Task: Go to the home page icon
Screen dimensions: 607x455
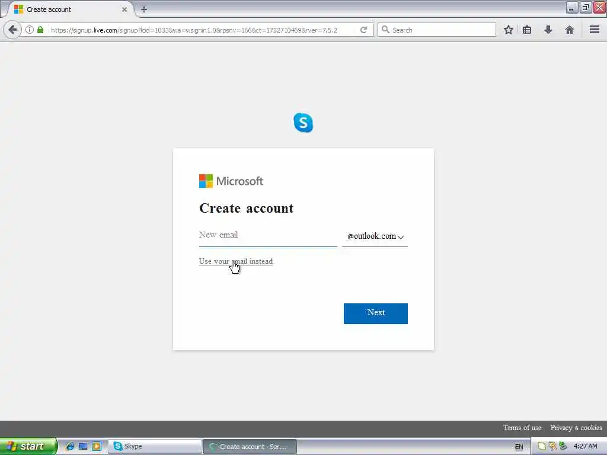Action: click(569, 30)
